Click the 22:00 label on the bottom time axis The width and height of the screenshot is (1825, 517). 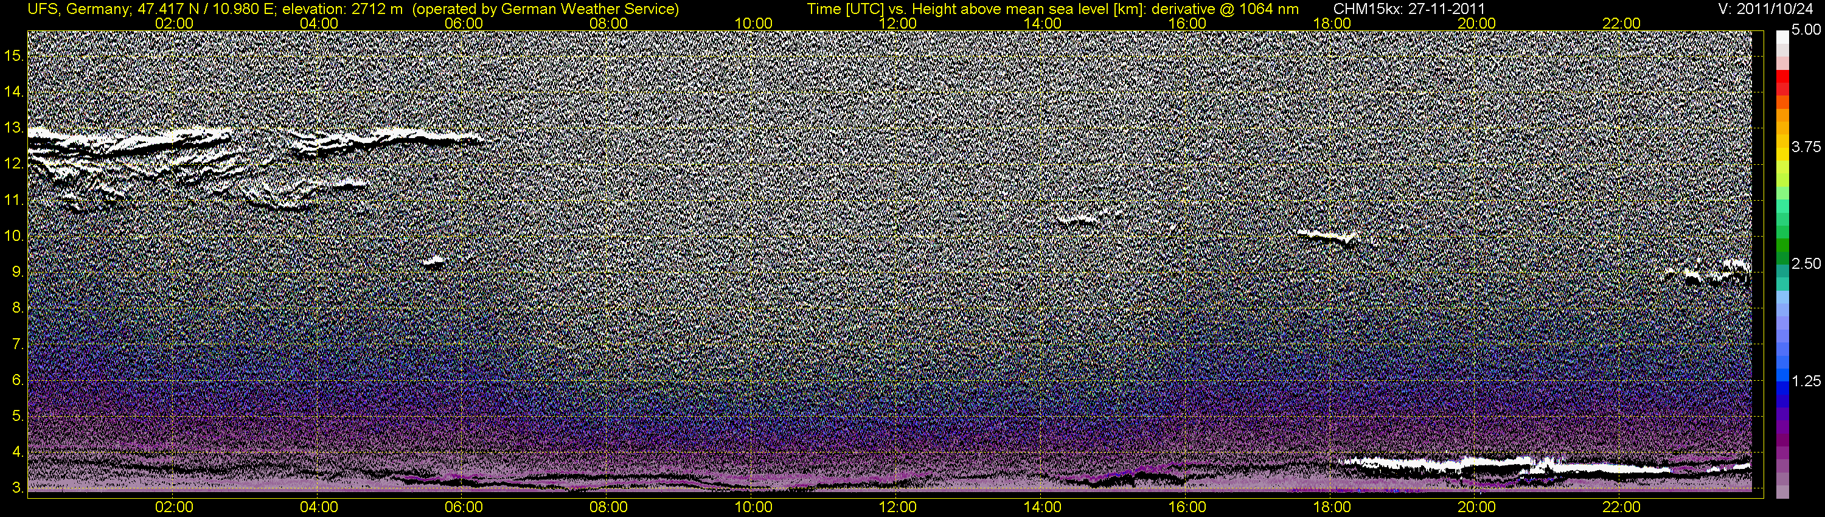[1622, 507]
